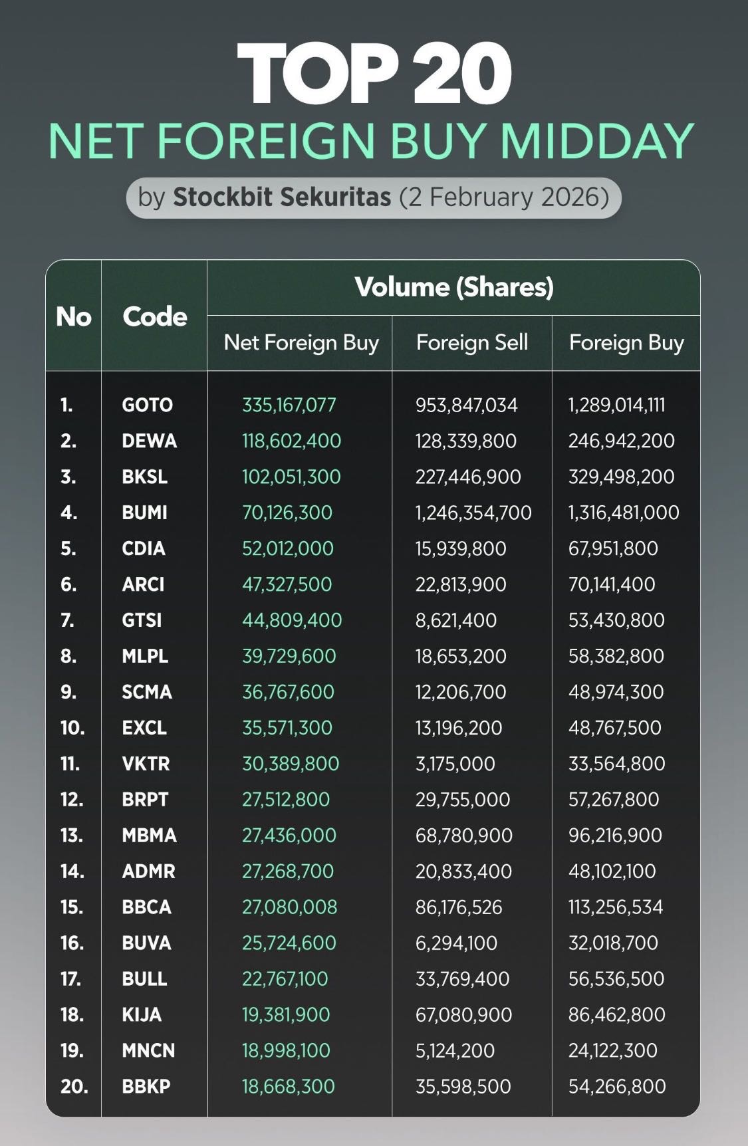Open the BUMI row code
The height and width of the screenshot is (1146, 748).
144,513
